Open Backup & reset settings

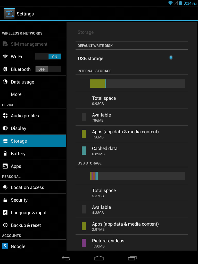33,225
